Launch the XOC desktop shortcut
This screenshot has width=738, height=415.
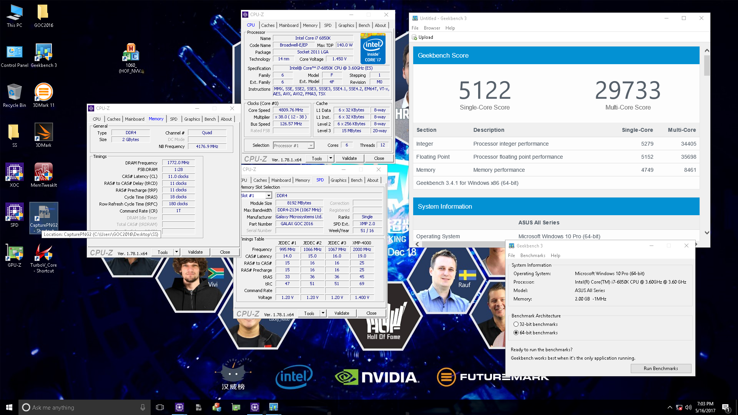point(15,176)
